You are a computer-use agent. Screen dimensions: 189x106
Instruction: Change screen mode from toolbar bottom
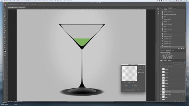(5, 56)
